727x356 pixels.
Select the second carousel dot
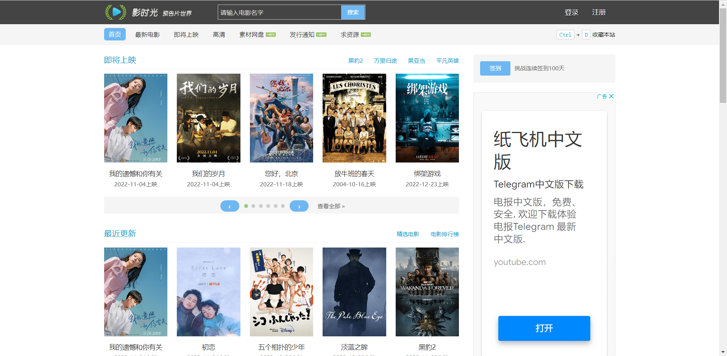pyautogui.click(x=253, y=206)
